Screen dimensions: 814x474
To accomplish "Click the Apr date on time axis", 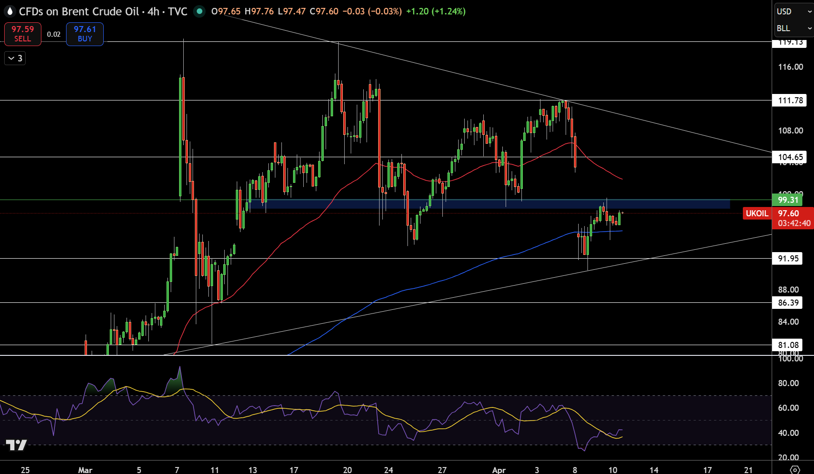I will (x=499, y=470).
